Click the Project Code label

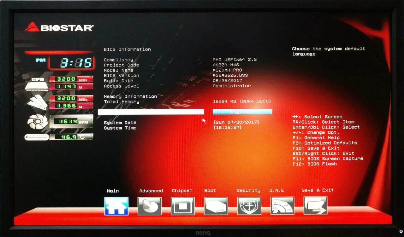pos(121,65)
